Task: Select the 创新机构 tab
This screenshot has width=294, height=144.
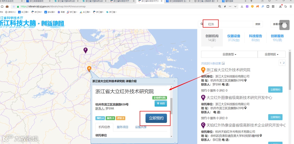Action: point(212,38)
